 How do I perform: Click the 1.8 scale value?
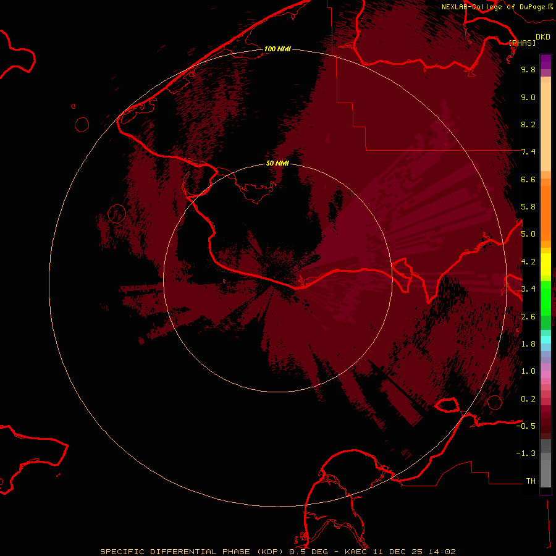[x=528, y=344]
